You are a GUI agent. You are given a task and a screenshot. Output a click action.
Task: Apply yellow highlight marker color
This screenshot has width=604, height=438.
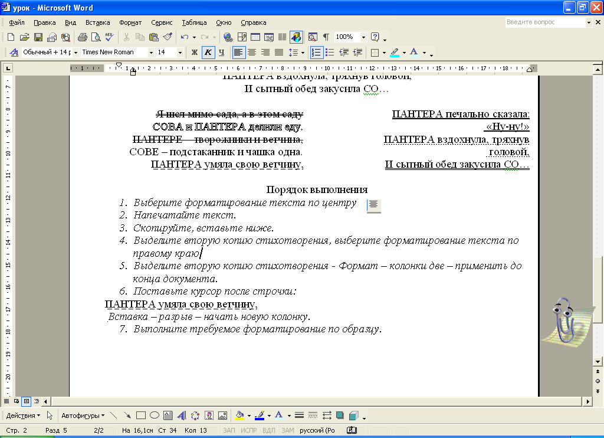pos(395,52)
